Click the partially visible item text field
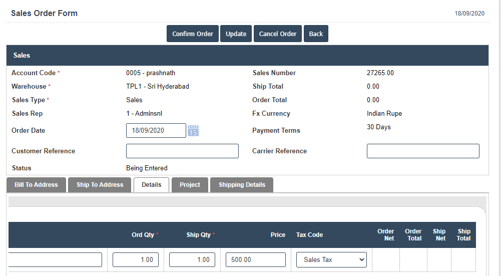501x276 pixels. [55, 259]
